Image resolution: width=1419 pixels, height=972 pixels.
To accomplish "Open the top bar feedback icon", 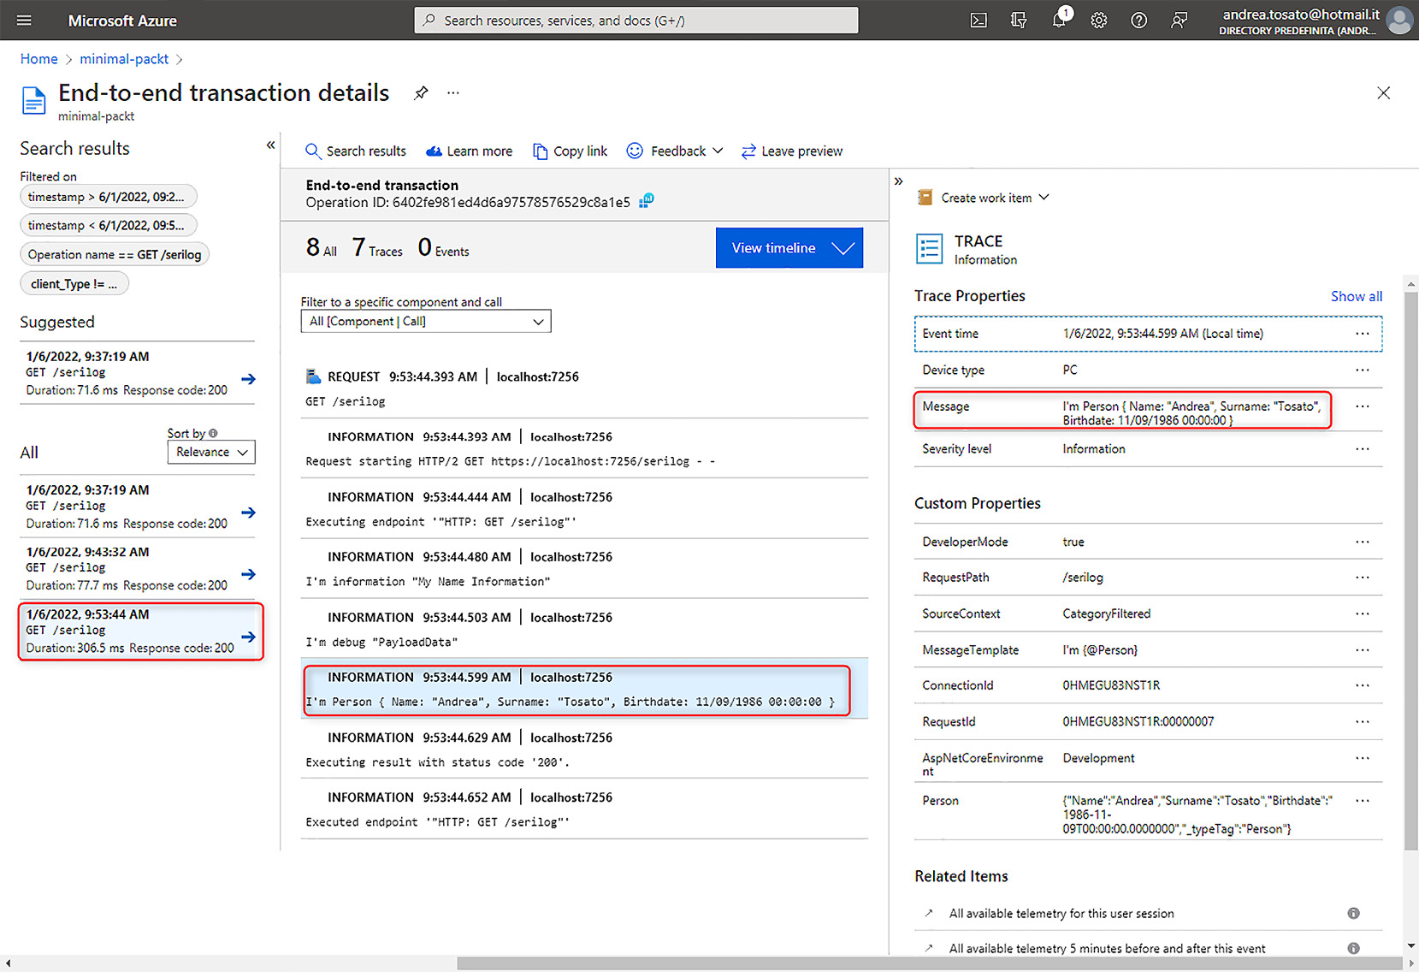I will (x=1180, y=21).
